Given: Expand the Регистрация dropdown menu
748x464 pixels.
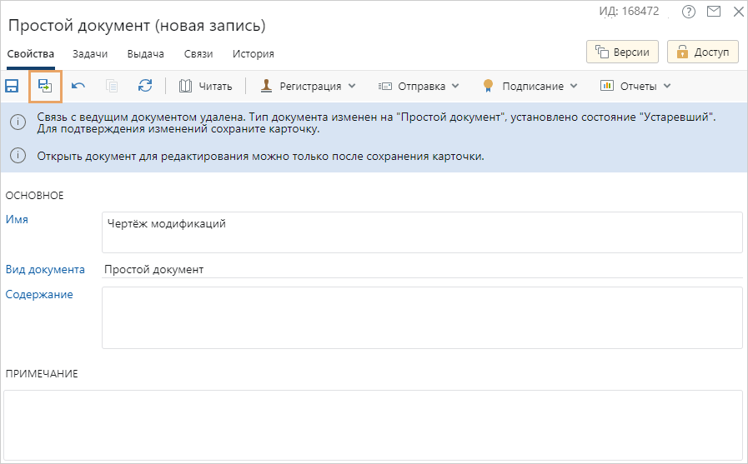Looking at the screenshot, I should coord(309,86).
